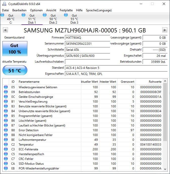The height and width of the screenshot is (174, 170).
Task: Click raw value 000000000B34
Action: coord(151,111)
